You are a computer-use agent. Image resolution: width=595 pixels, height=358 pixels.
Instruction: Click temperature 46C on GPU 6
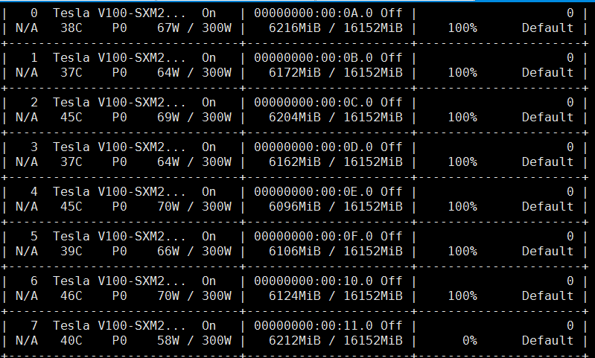pos(71,296)
